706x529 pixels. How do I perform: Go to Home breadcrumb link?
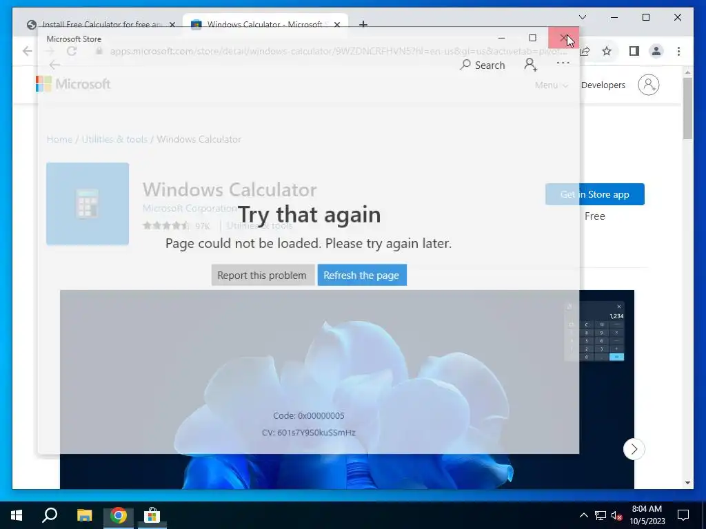(x=59, y=139)
